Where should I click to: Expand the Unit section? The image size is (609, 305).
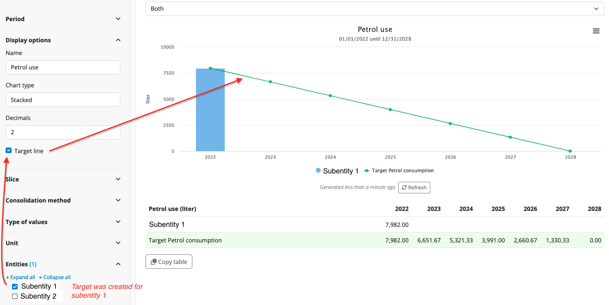tap(63, 243)
